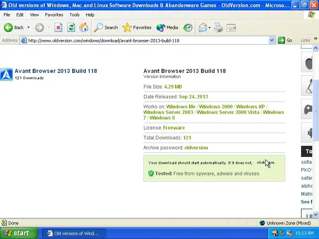Select the oldversion archive password text

tap(196, 148)
